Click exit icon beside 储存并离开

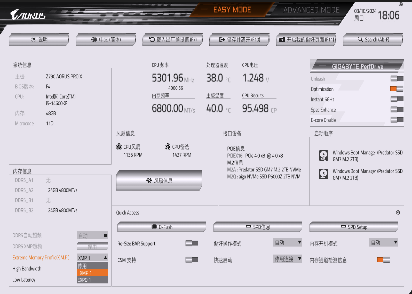pos(222,39)
